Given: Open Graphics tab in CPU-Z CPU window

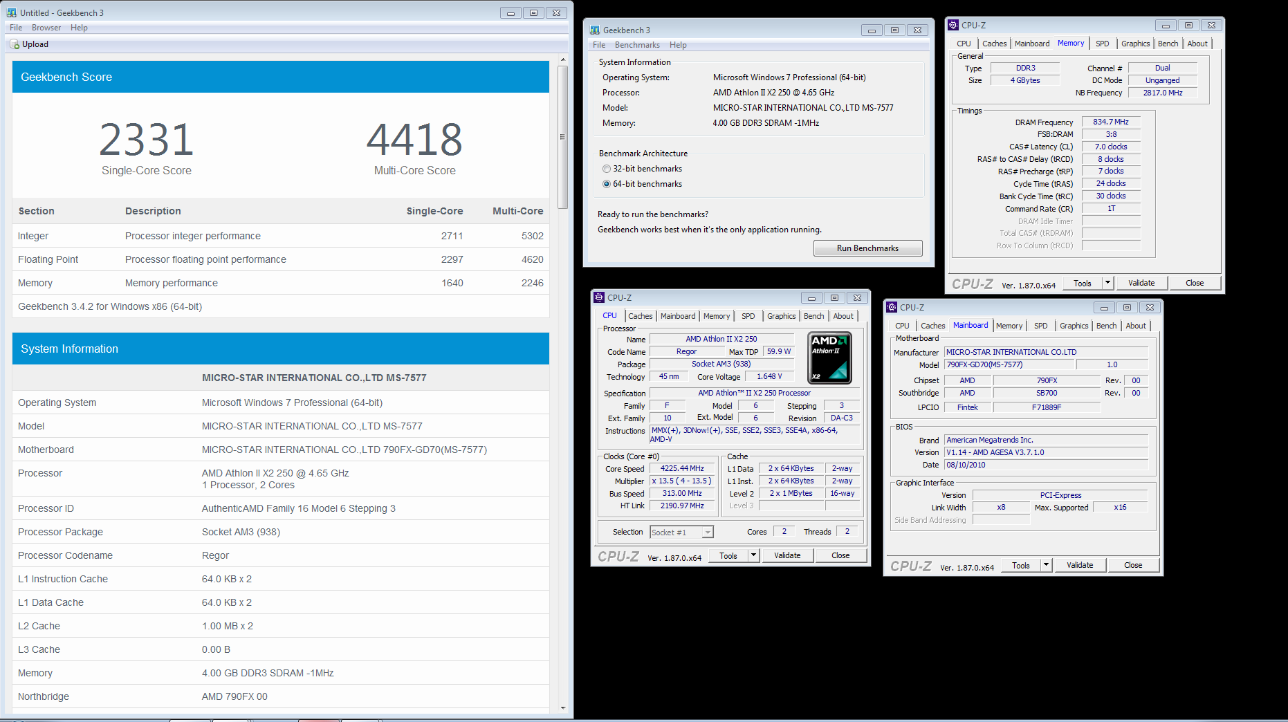Looking at the screenshot, I should point(781,316).
